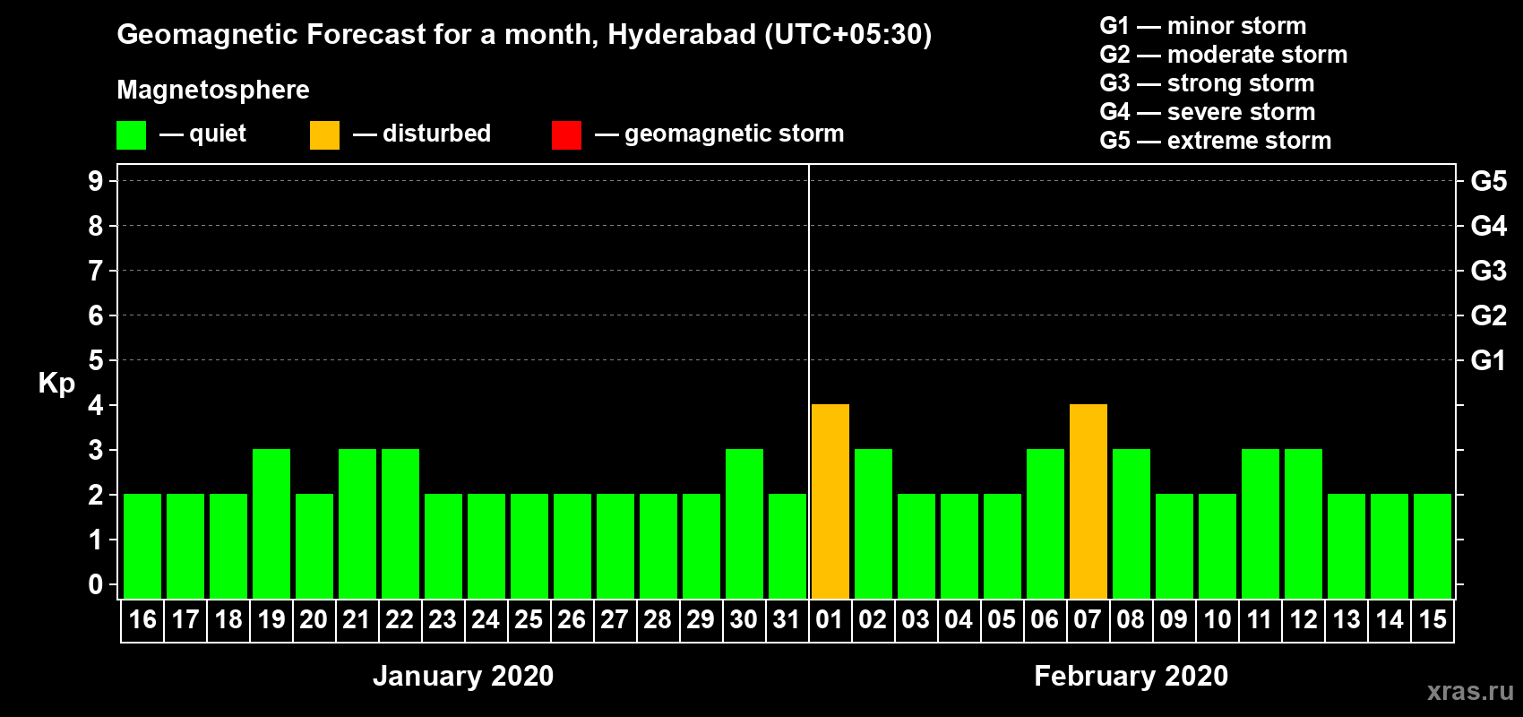Click the yellow disturbed legend swatch
Image resolution: width=1523 pixels, height=717 pixels.
324,135
